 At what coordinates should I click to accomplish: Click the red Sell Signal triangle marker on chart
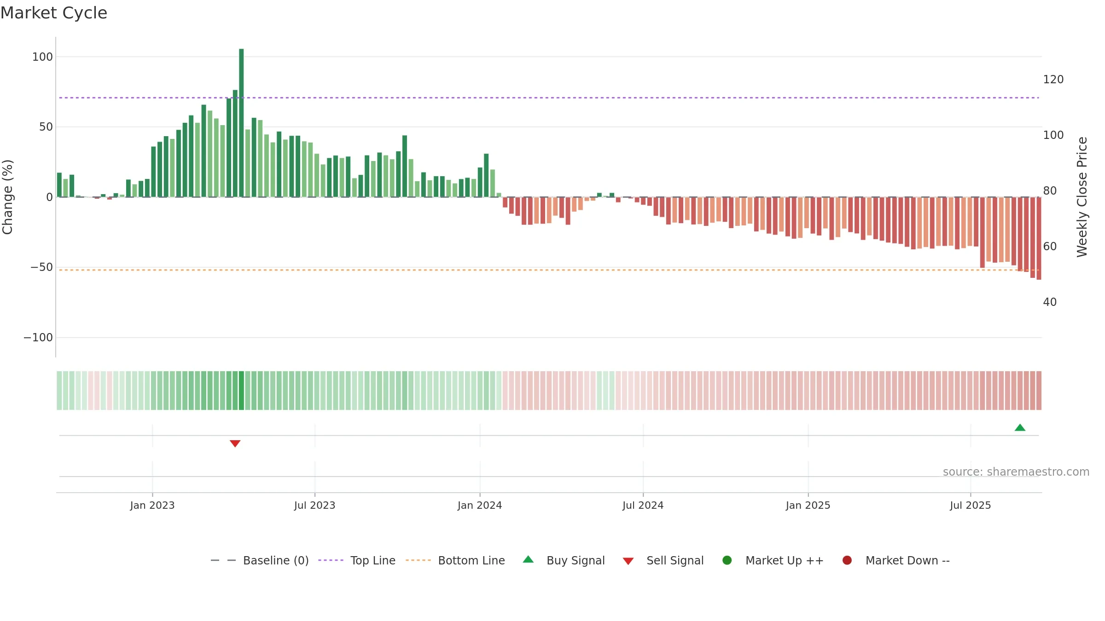[235, 443]
